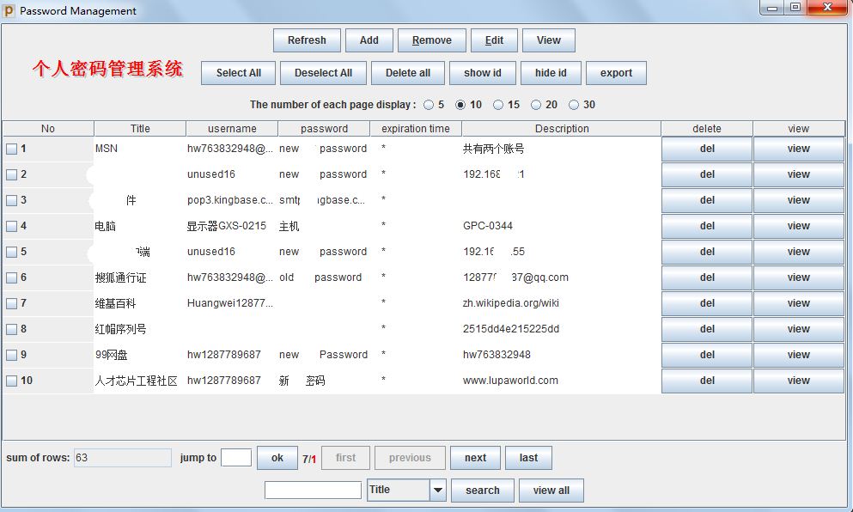853x512 pixels.
Task: Click the No column header
Action: (48, 128)
